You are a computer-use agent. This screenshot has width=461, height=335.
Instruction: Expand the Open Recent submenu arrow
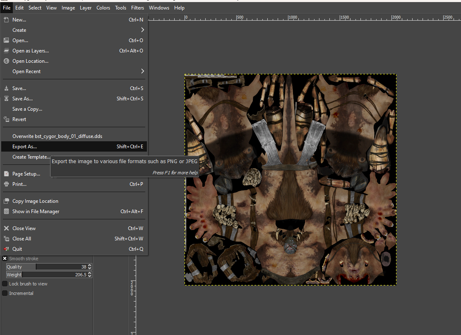click(x=142, y=71)
